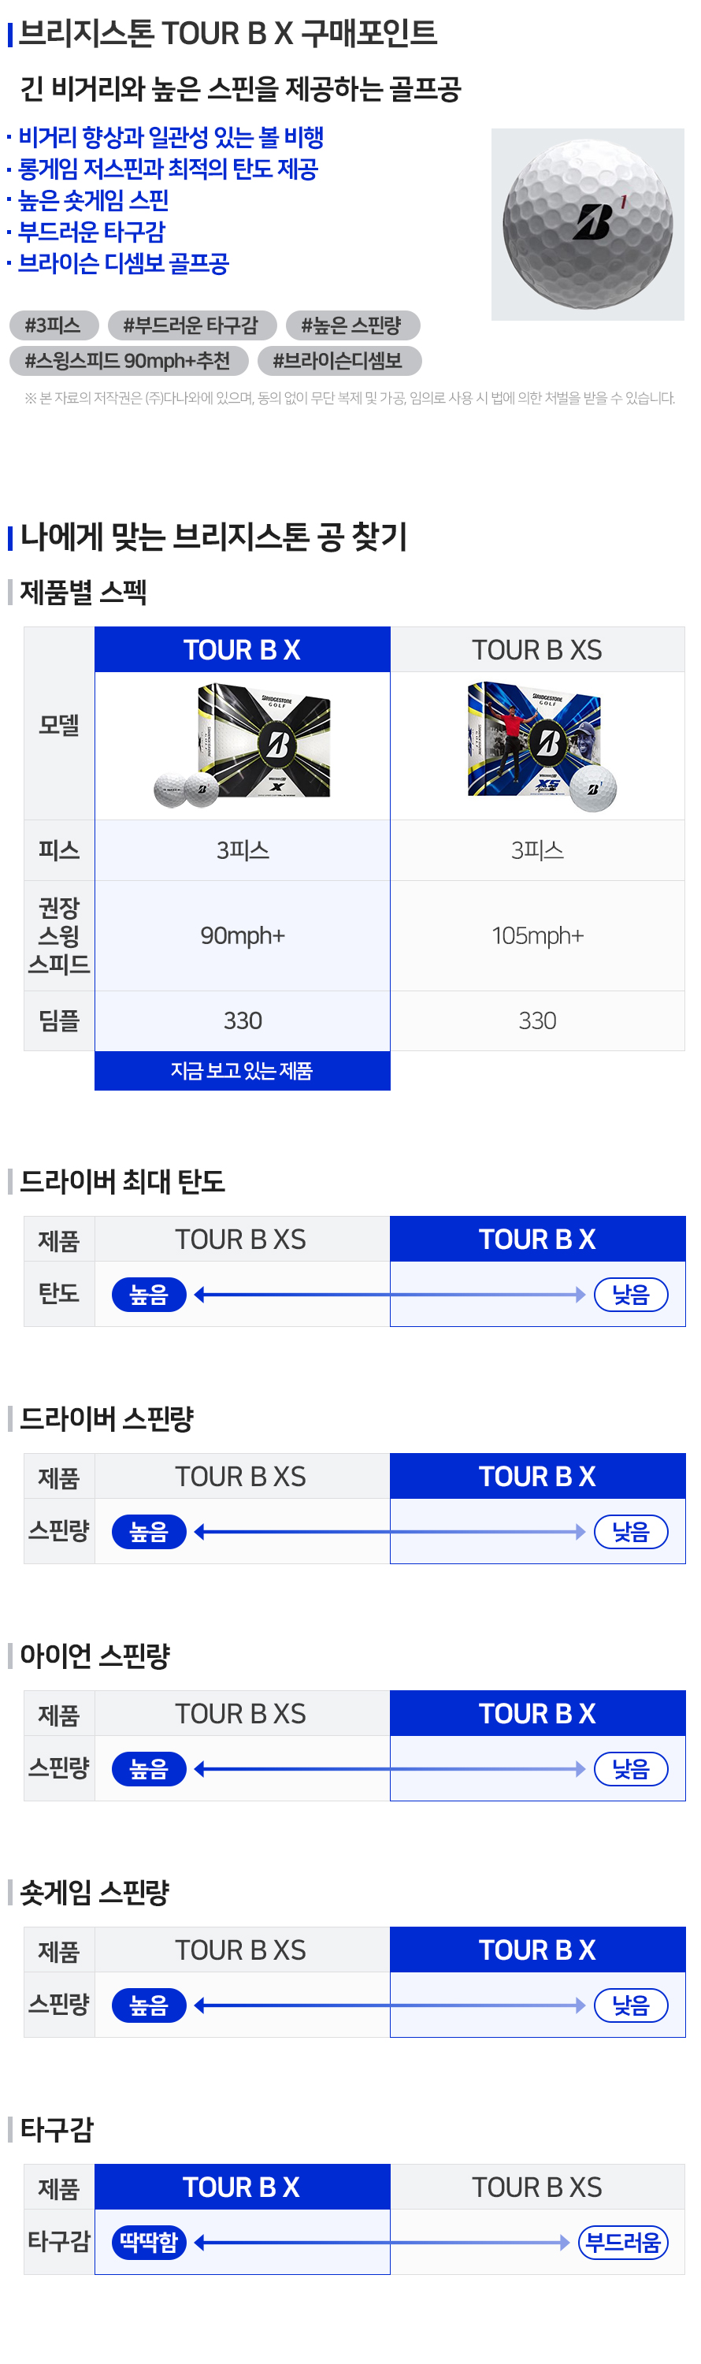
Task: Select the #부드러운 타구감 hashtag tag
Action: point(191,325)
